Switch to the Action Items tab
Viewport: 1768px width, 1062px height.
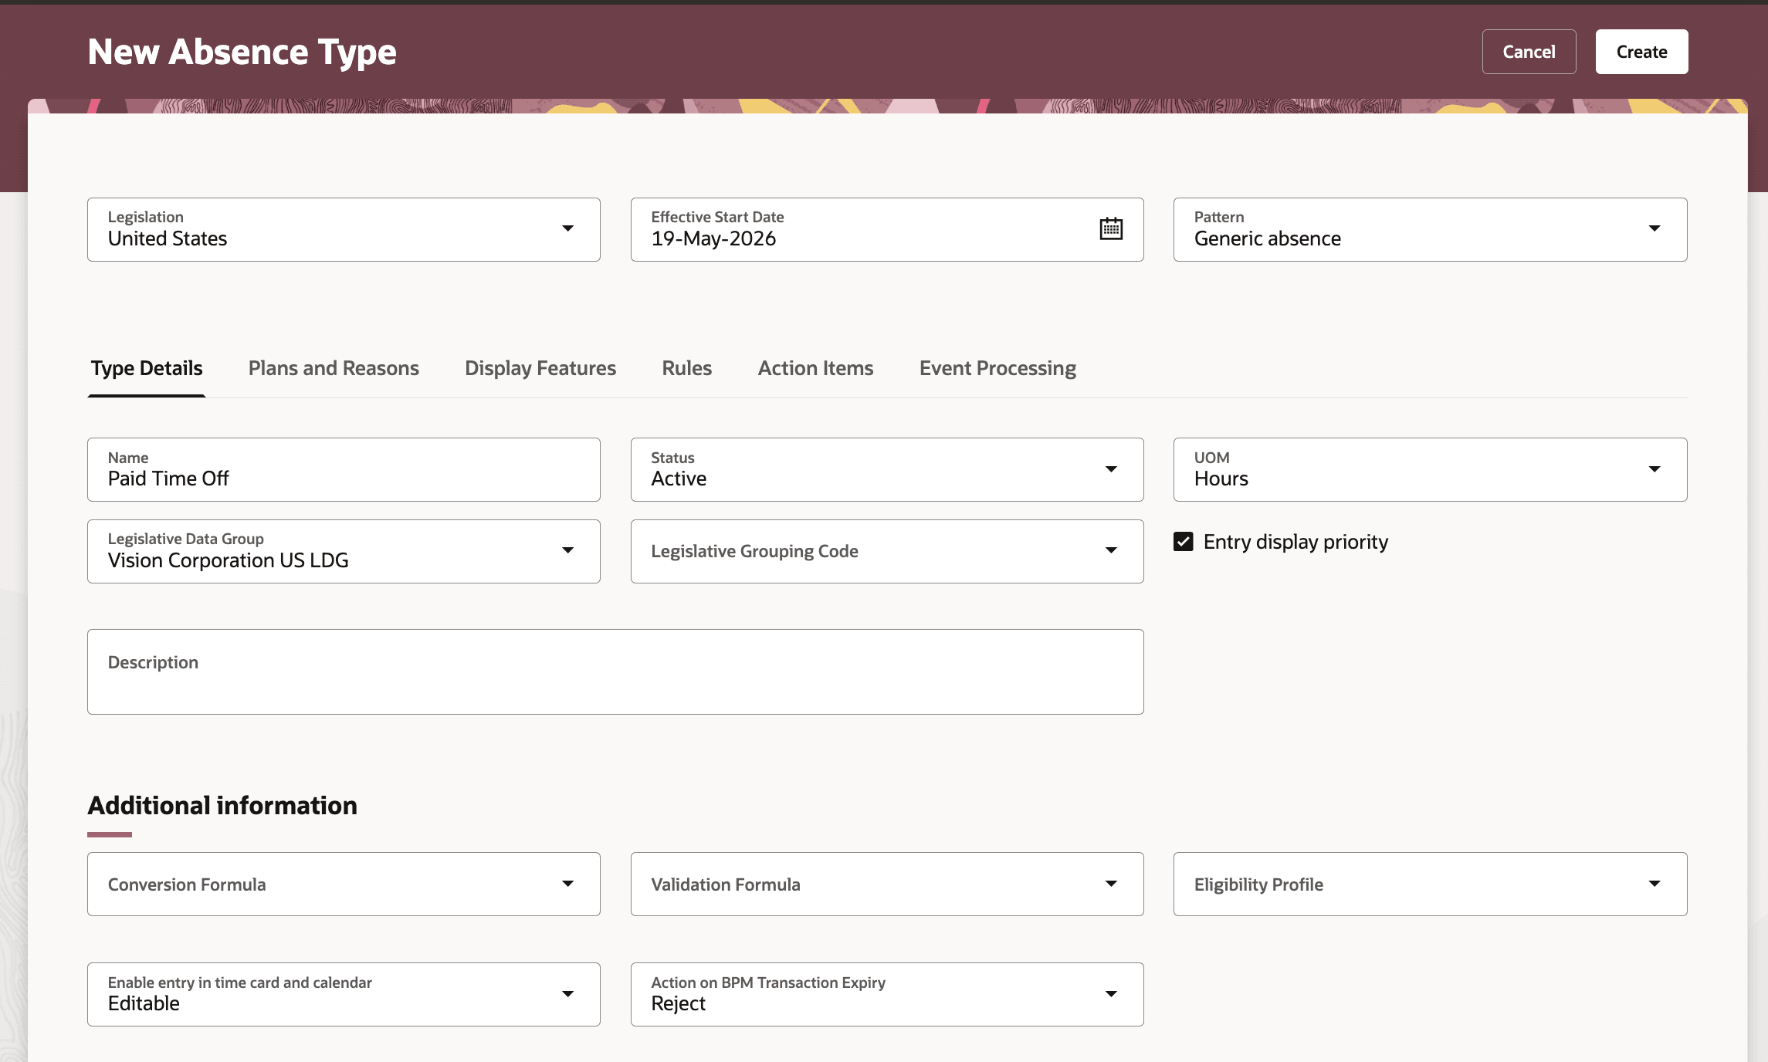pyautogui.click(x=815, y=368)
